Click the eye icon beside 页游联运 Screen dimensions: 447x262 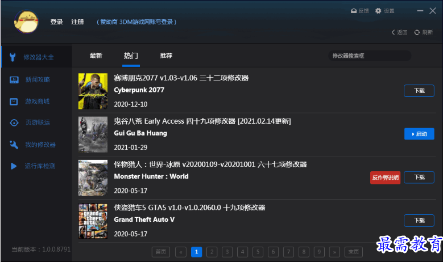14,122
